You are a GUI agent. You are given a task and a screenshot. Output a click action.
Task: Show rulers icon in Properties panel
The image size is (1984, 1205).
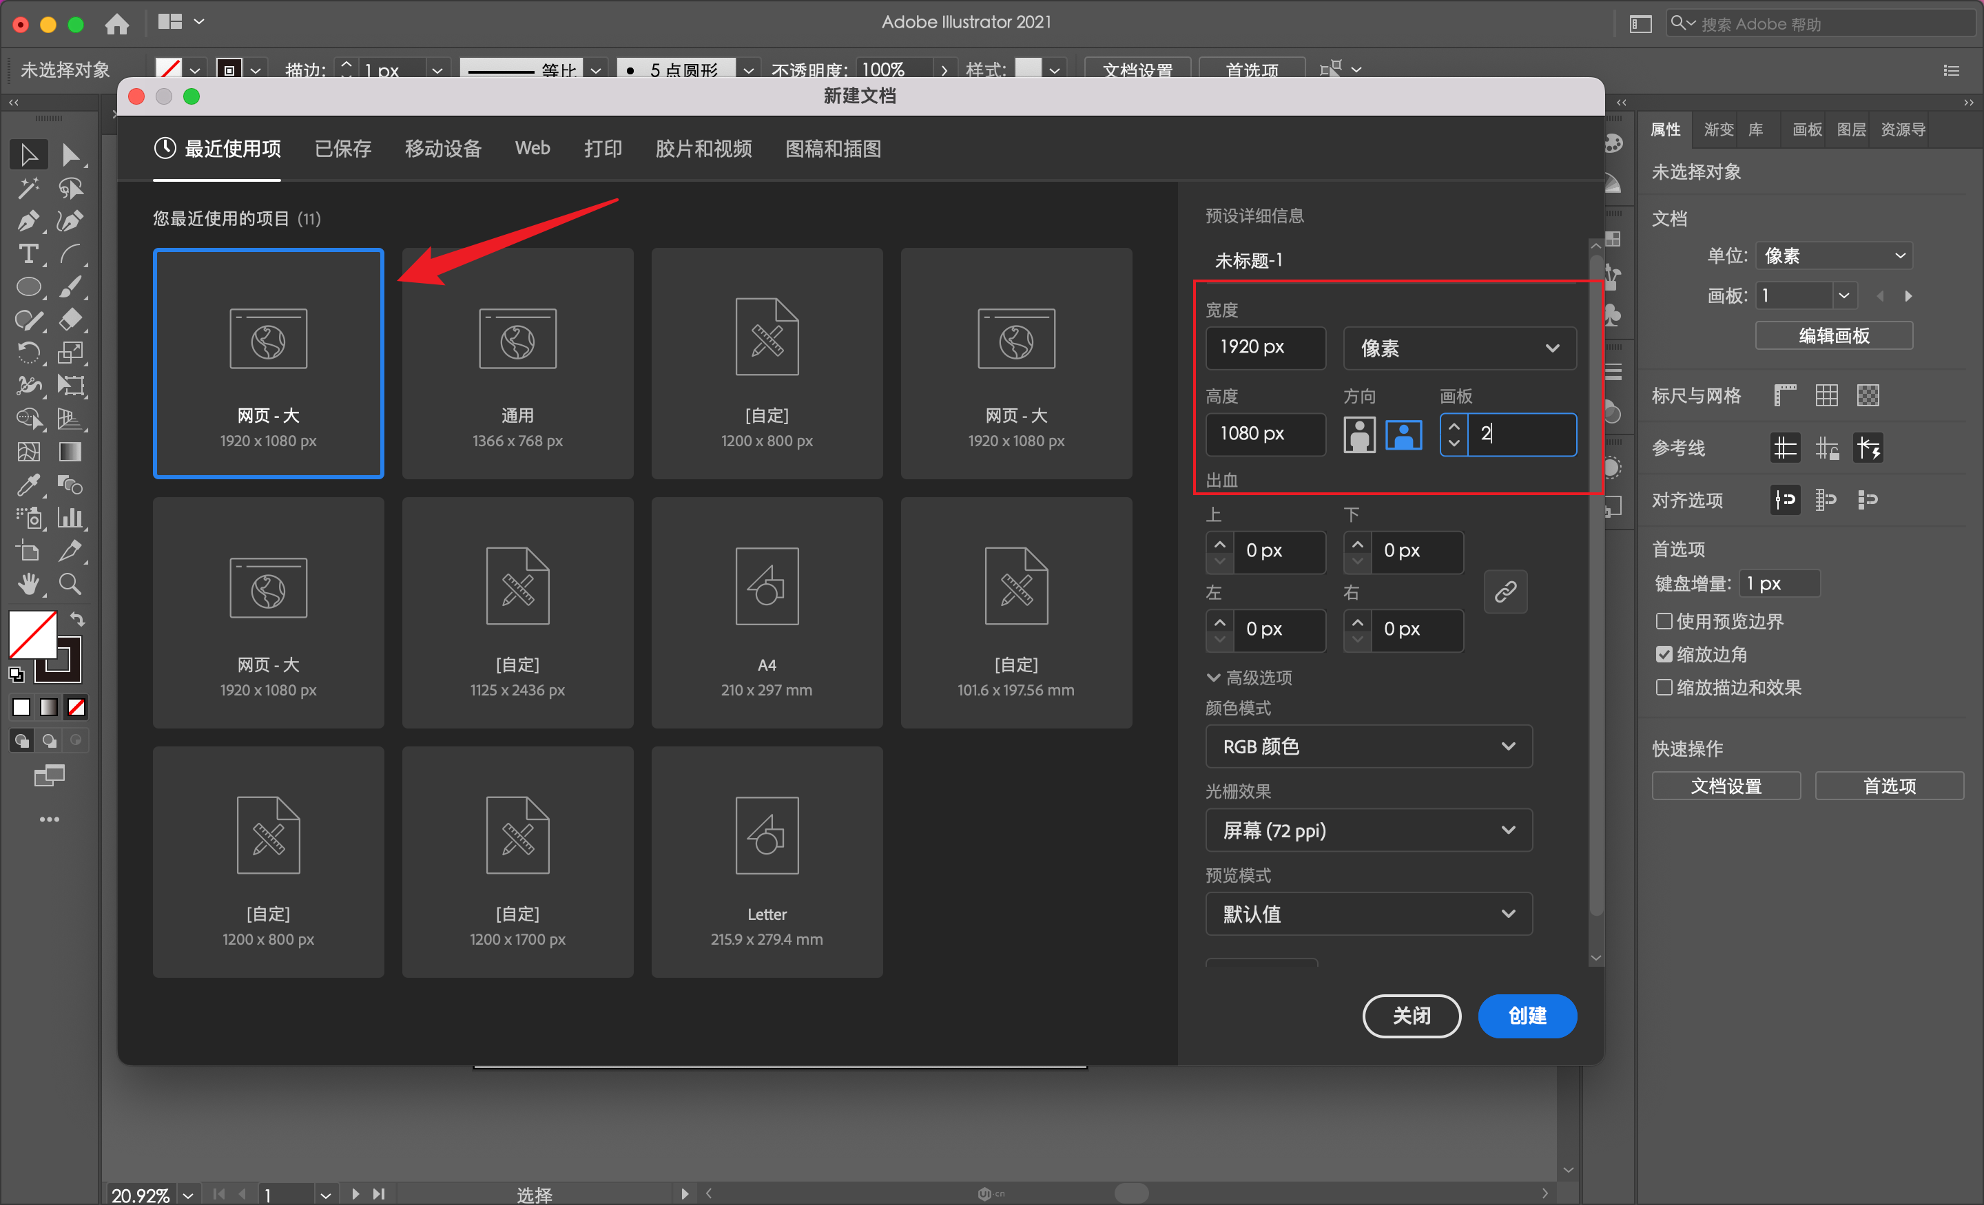1784,395
